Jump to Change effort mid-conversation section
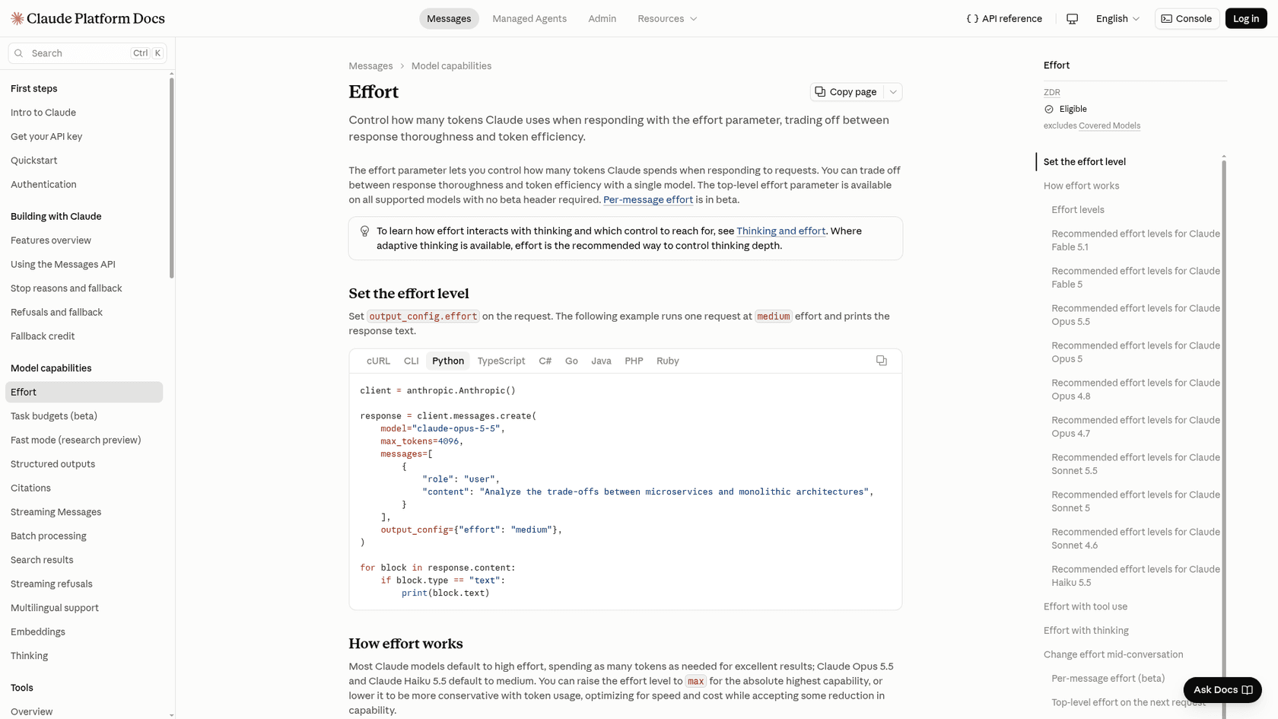 click(1113, 654)
